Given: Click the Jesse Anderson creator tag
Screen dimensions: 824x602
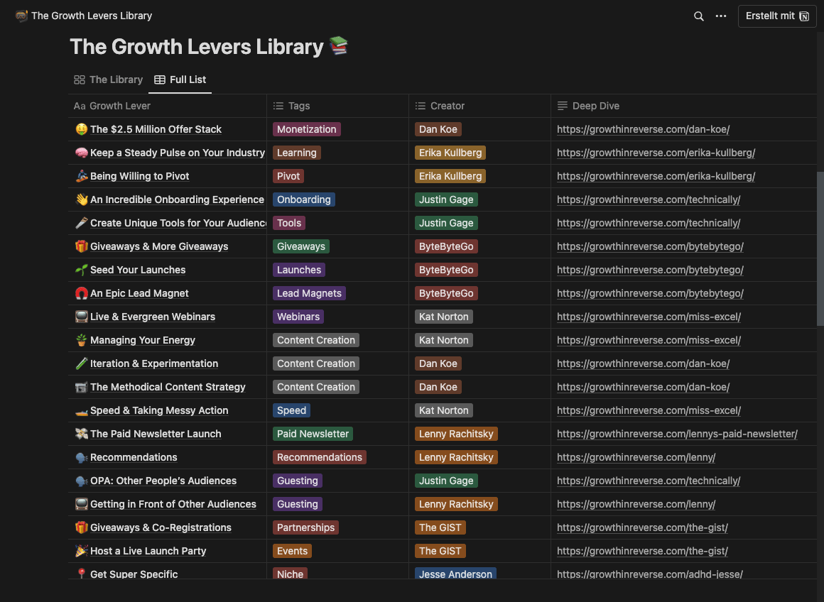Looking at the screenshot, I should click(x=455, y=574).
